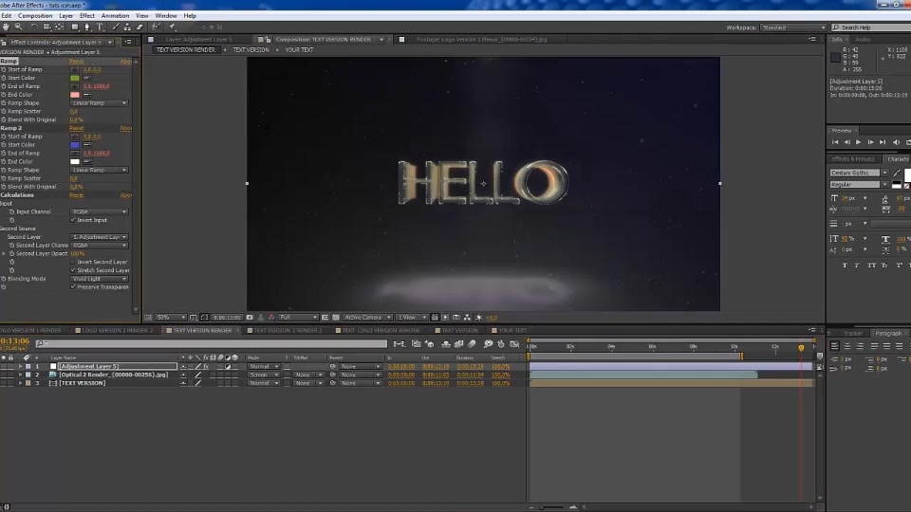Image resolution: width=911 pixels, height=512 pixels.
Task: Click the blue Start Color swatch under Ramp 2
Action: 74,145
